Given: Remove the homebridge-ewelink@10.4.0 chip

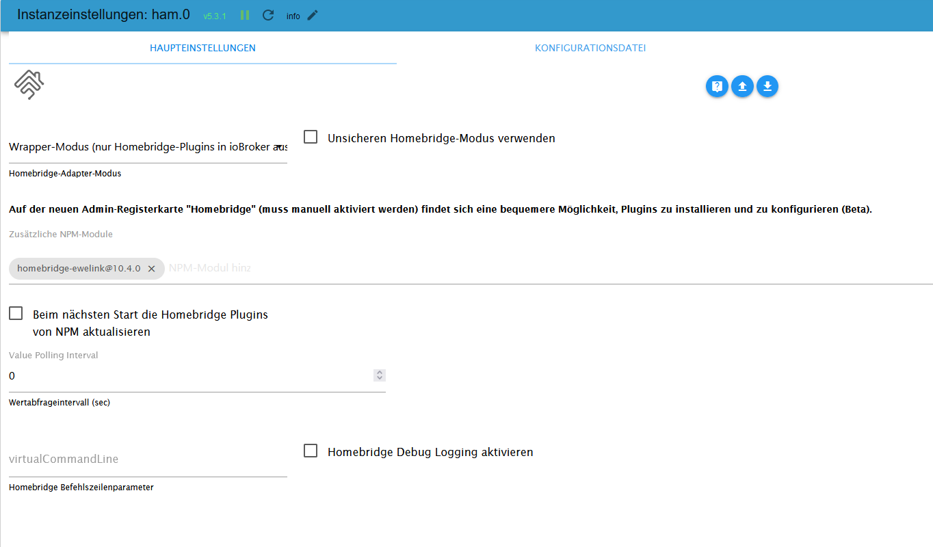Looking at the screenshot, I should click(152, 269).
